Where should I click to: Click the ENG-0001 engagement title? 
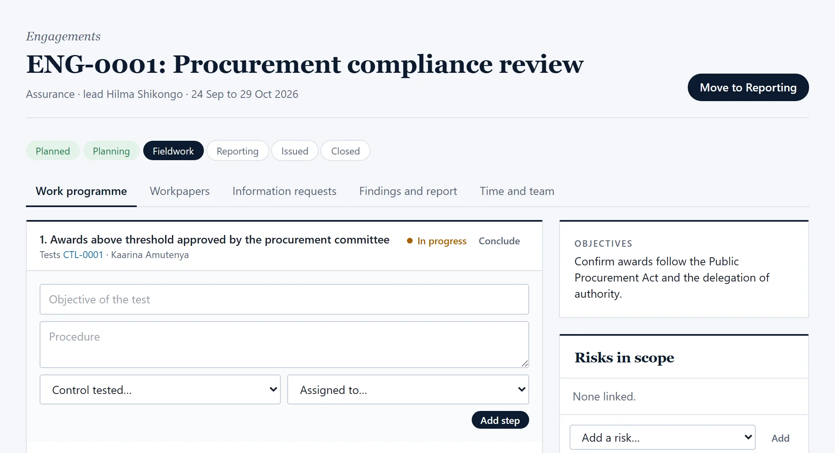click(x=305, y=65)
